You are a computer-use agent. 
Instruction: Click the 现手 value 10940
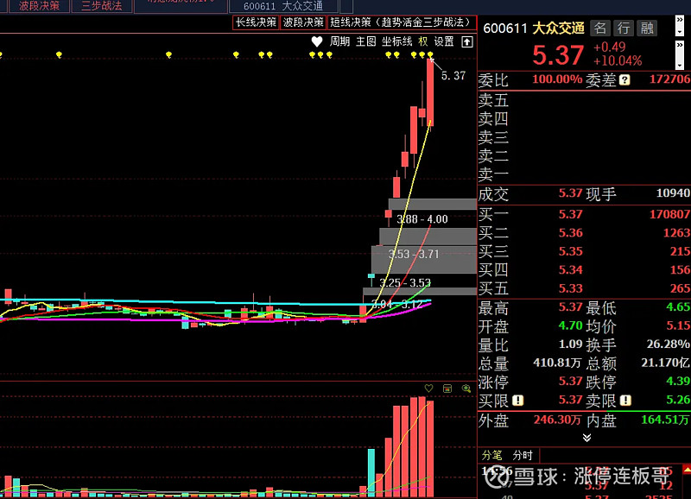(673, 193)
